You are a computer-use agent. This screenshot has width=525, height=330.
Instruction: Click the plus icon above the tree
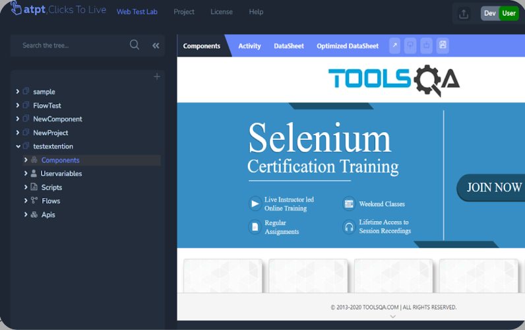[157, 77]
